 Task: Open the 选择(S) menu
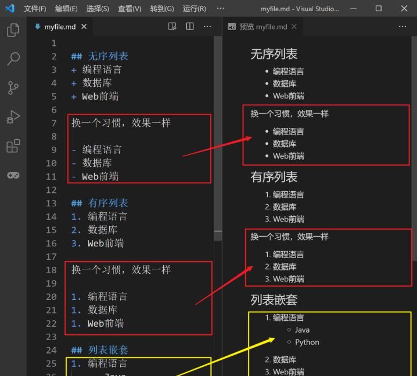tap(97, 9)
